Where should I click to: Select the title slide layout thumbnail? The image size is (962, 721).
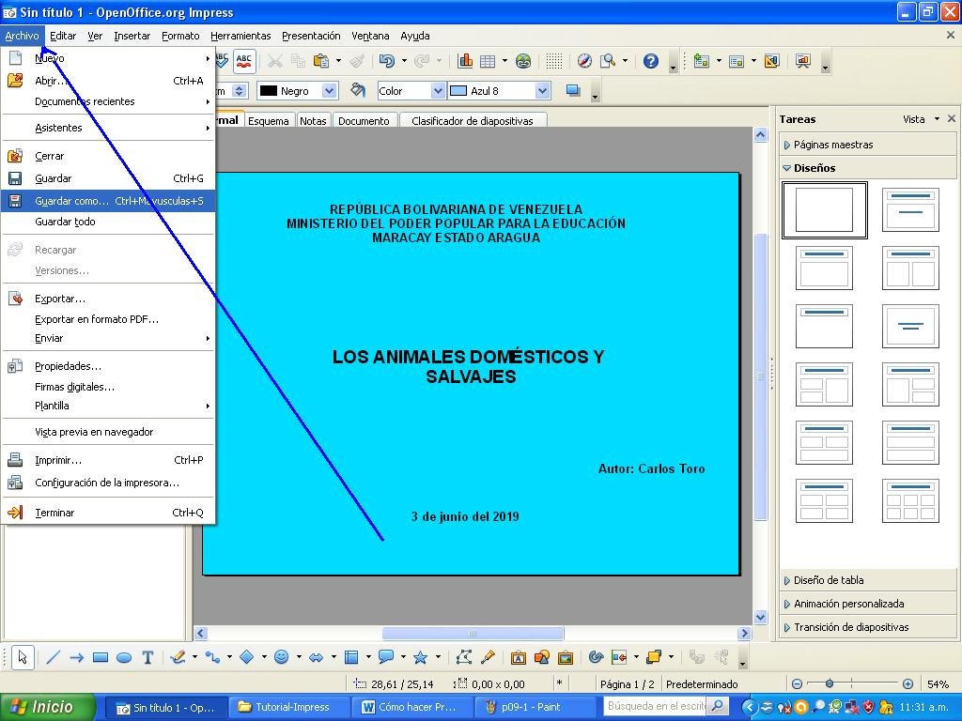tap(910, 209)
